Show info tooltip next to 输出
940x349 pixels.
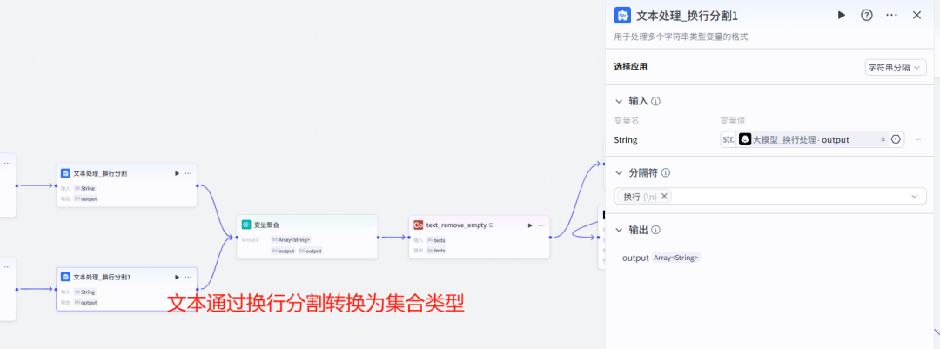click(656, 231)
